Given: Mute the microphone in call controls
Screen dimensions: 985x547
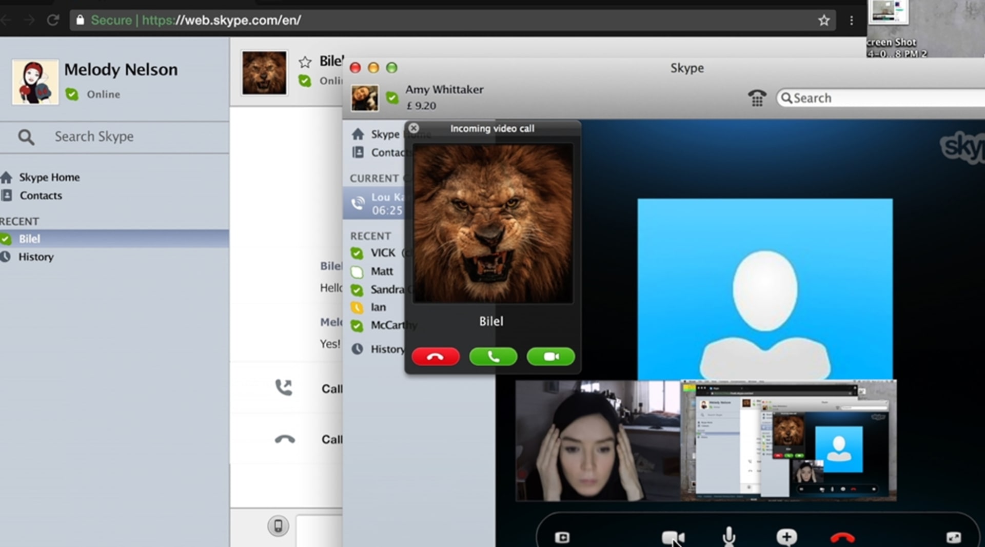Looking at the screenshot, I should (729, 537).
